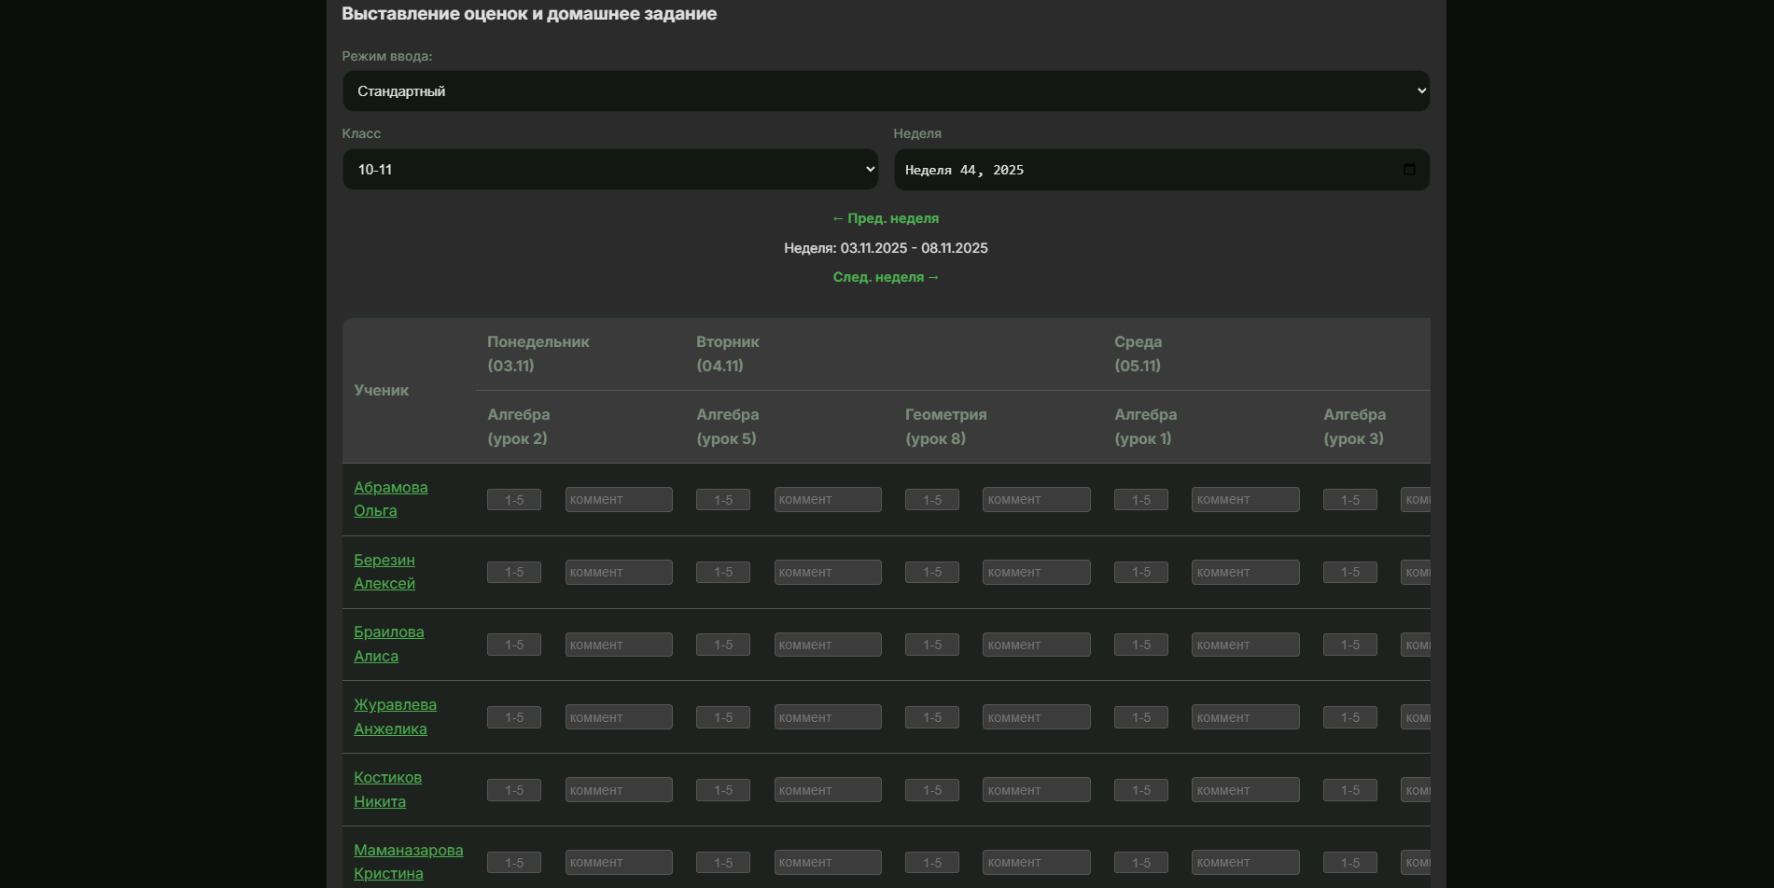Click Браилова's Monday Algebra comment field
1774x888 pixels.
point(619,645)
